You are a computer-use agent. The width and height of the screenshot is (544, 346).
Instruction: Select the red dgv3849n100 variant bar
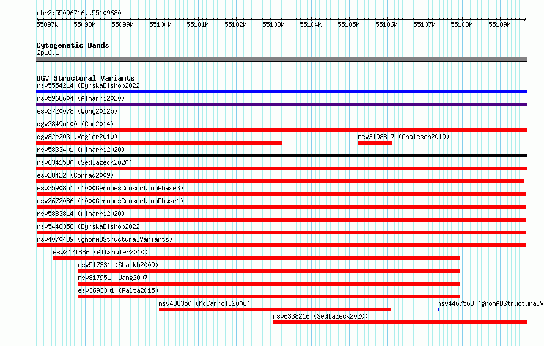coord(281,130)
